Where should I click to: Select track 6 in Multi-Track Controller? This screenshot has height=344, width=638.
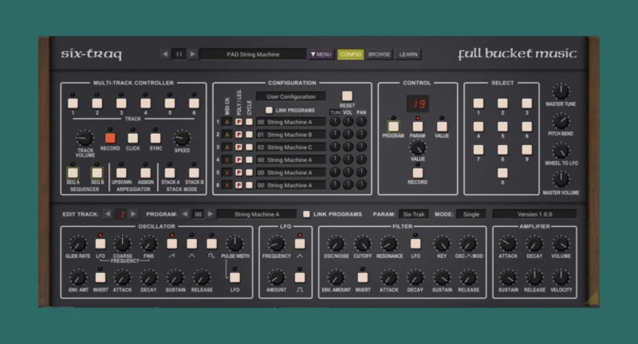tap(194, 104)
